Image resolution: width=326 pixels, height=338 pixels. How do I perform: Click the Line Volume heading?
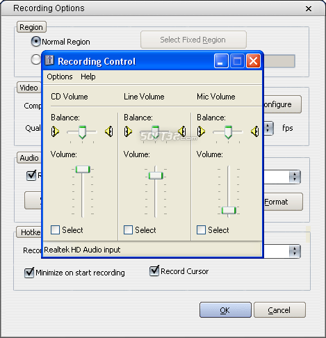(144, 97)
